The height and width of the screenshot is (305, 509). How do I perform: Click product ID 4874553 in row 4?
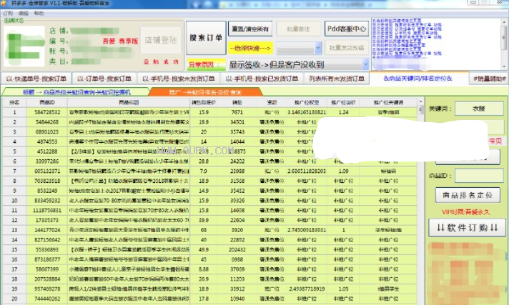47,141
